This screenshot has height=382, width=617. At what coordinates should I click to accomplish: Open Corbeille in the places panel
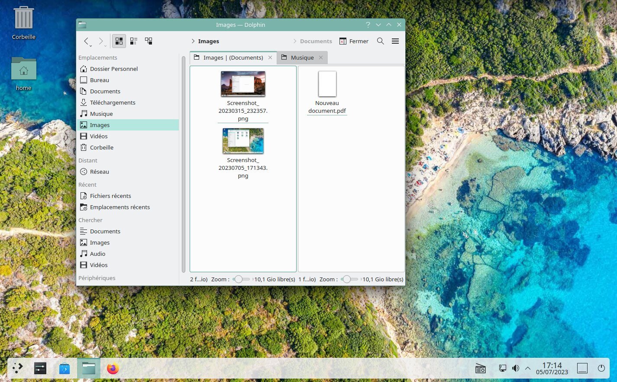(x=102, y=147)
